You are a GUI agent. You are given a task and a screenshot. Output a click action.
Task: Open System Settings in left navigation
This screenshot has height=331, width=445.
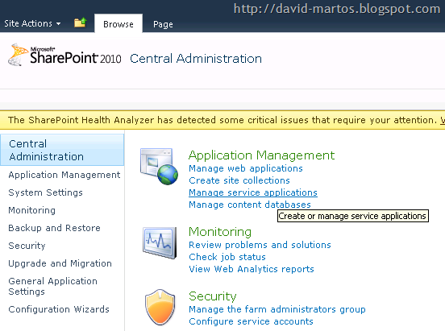pos(45,192)
